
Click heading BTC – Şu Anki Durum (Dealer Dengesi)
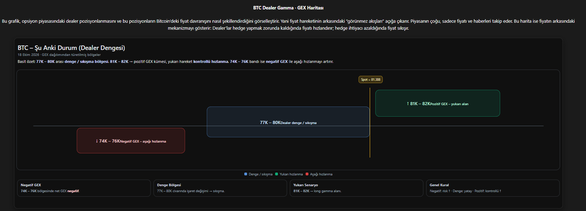pyautogui.click(x=71, y=48)
